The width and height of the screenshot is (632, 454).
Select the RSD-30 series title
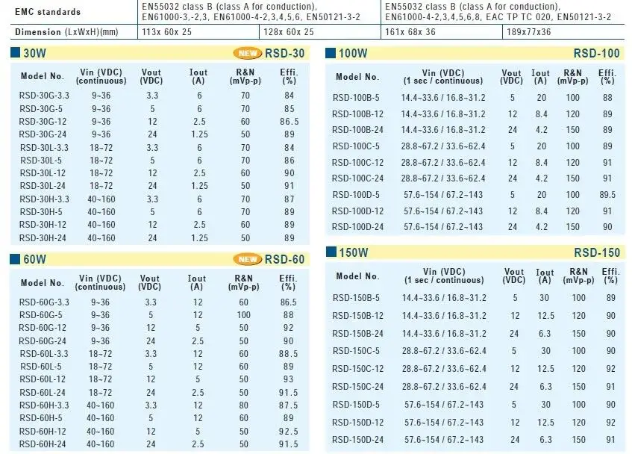pyautogui.click(x=284, y=53)
